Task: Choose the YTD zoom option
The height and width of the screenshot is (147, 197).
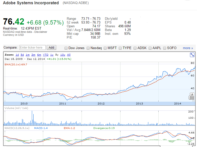Action: coord(46,55)
